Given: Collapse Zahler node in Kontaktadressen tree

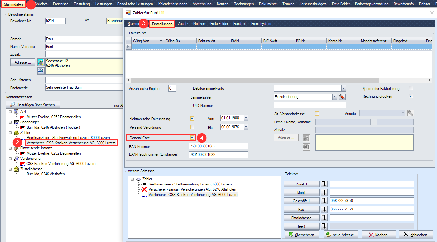Looking at the screenshot, I should click(10, 133).
